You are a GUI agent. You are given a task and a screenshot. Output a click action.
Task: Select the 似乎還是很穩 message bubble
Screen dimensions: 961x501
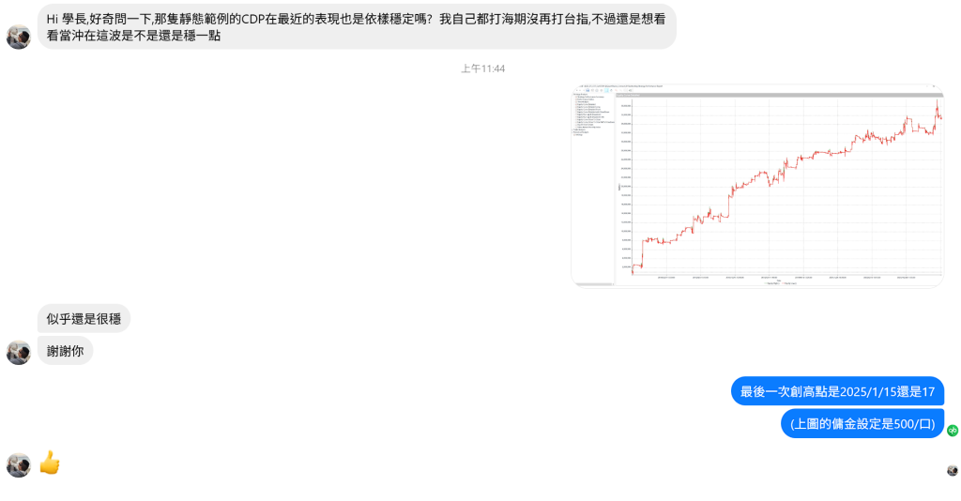[x=84, y=318]
